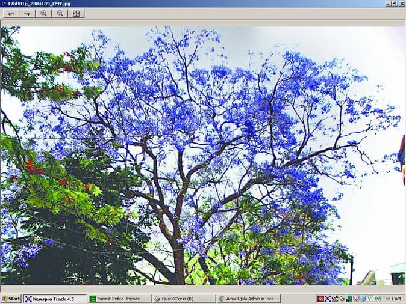
Task: Click the red first system tray icon
Action: coord(320,299)
